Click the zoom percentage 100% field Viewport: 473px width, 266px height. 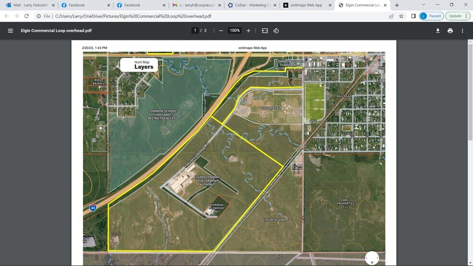(x=235, y=31)
